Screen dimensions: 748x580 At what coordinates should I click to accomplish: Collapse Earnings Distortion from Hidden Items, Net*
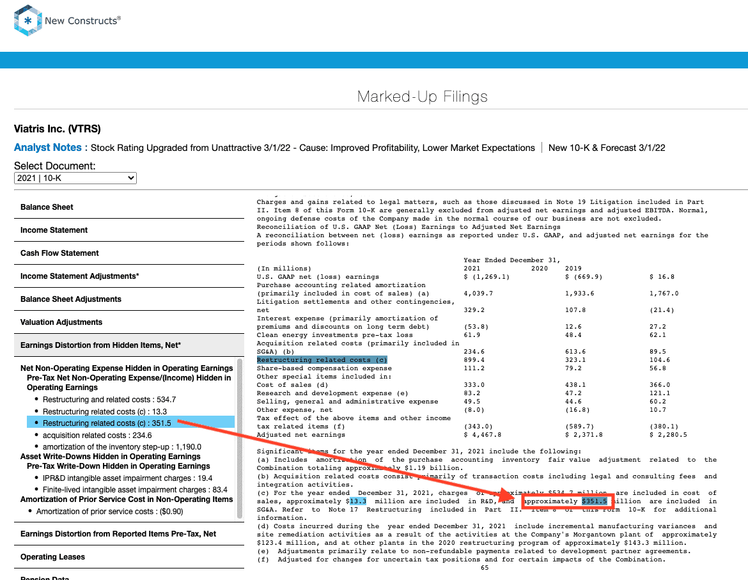pyautogui.click(x=129, y=345)
